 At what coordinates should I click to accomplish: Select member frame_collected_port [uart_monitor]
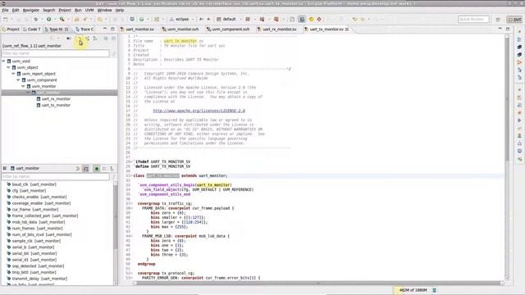point(45,216)
